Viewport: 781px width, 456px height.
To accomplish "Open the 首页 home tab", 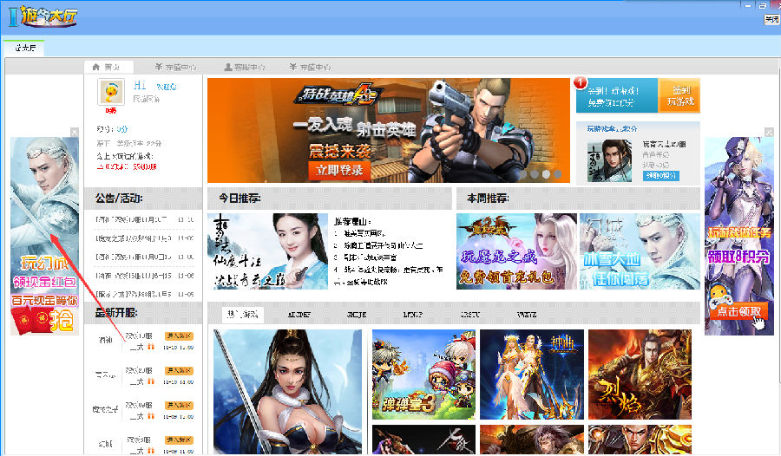I will pyautogui.click(x=108, y=67).
